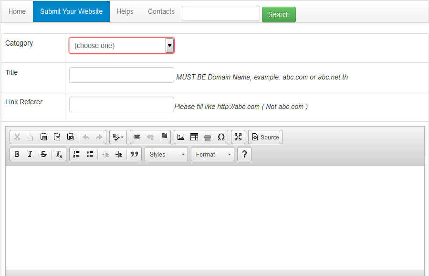Click the search text box

[x=221, y=13]
